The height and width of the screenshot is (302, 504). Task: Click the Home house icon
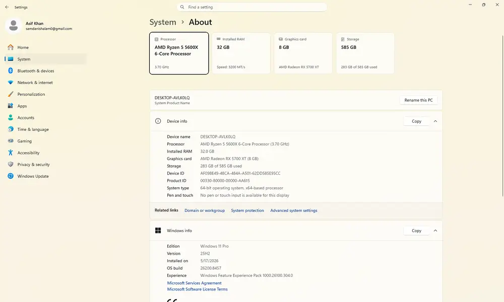[x=11, y=47]
